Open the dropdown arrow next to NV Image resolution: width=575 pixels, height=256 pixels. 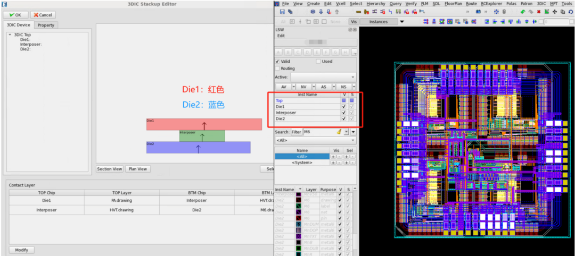(x=314, y=87)
